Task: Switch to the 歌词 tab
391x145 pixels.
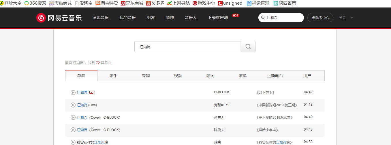Action: click(x=210, y=76)
